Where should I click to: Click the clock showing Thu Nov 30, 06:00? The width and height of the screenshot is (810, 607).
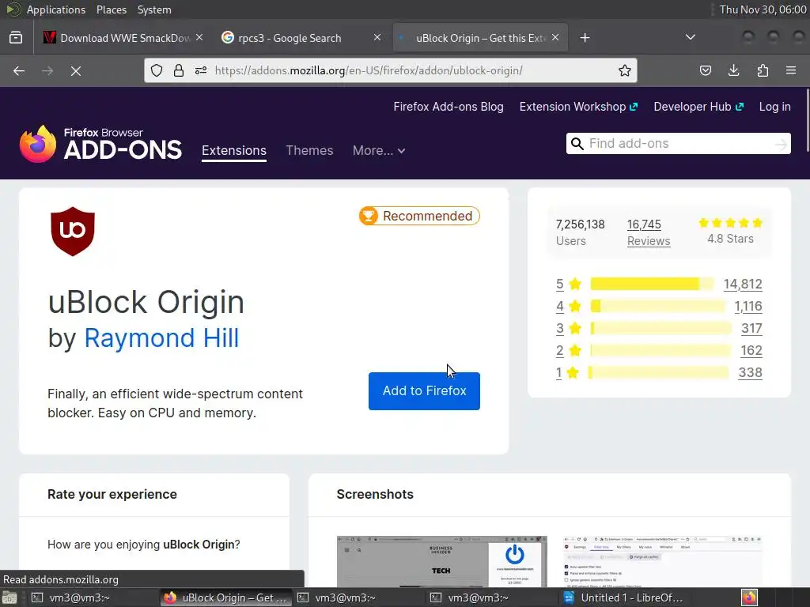[x=763, y=9]
